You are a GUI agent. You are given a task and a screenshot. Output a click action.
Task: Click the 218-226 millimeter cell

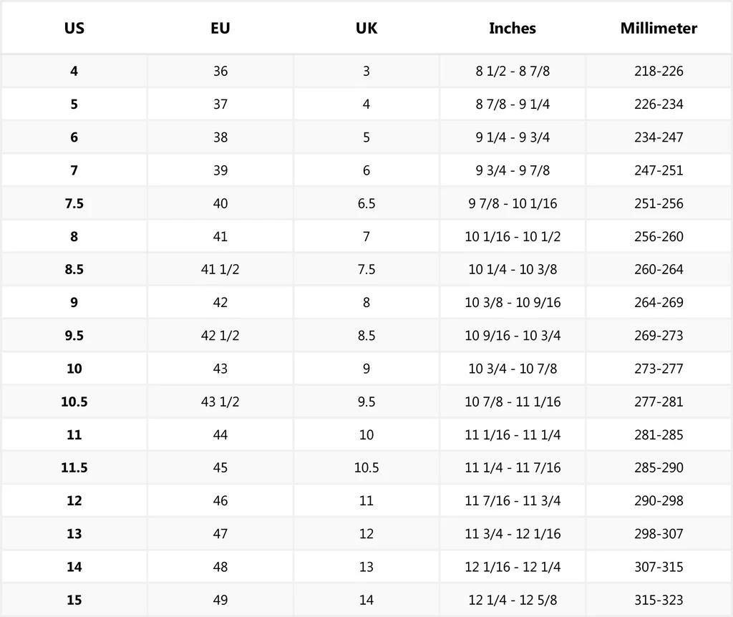659,71
